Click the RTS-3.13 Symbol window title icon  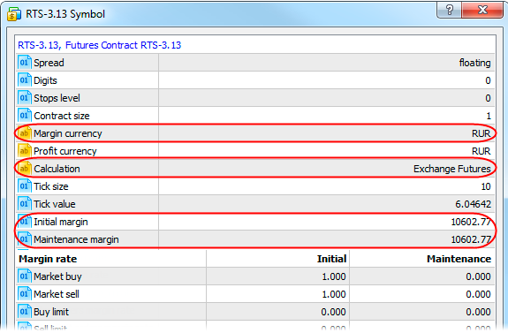[x=14, y=14]
